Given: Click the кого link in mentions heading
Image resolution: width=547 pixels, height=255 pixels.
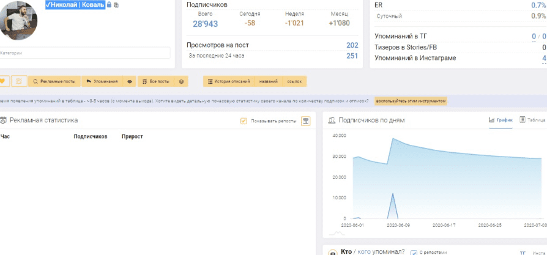Looking at the screenshot, I should click(364, 251).
